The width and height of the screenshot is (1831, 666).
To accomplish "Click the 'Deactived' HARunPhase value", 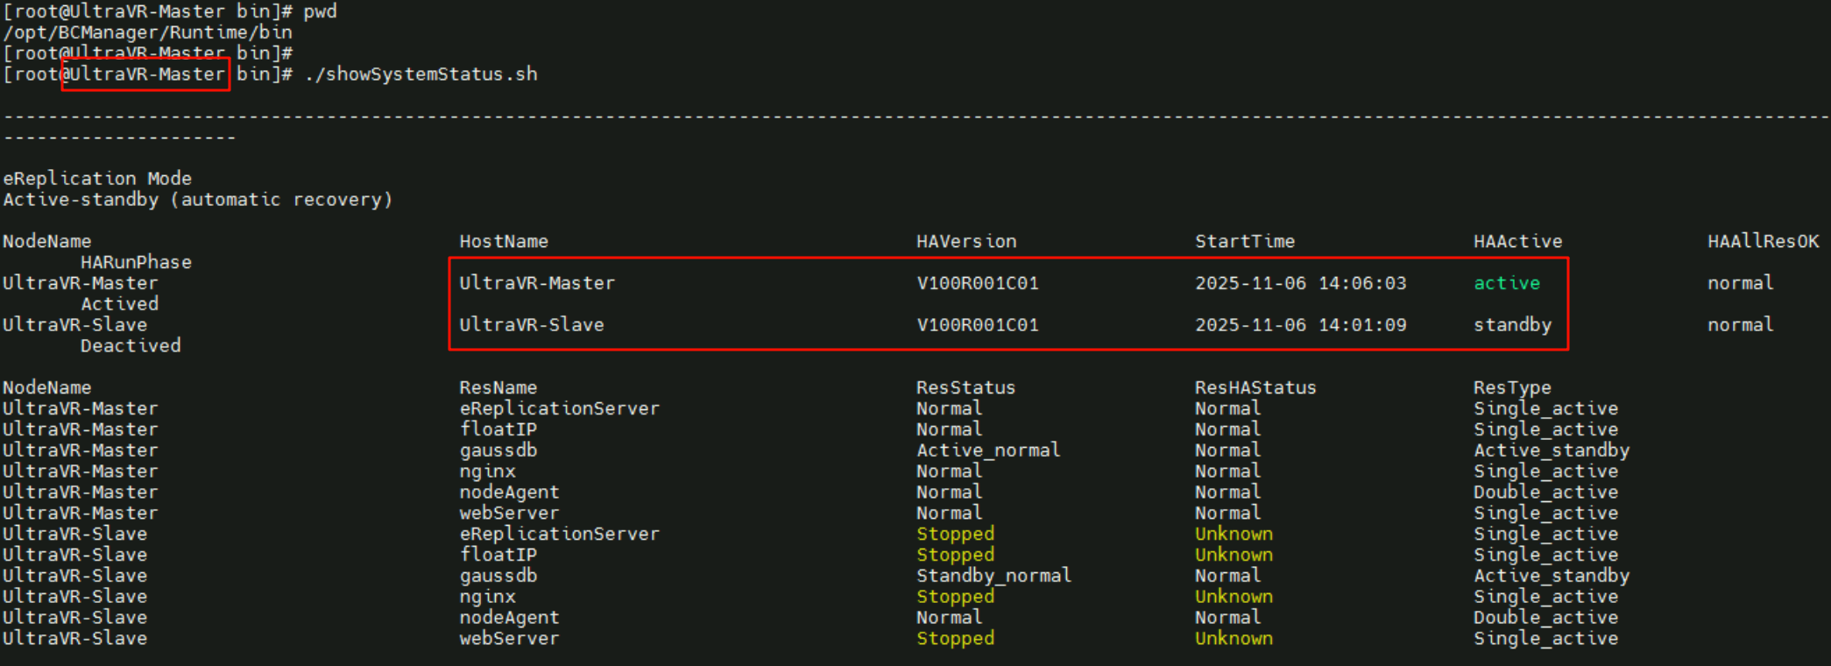I will pyautogui.click(x=131, y=346).
